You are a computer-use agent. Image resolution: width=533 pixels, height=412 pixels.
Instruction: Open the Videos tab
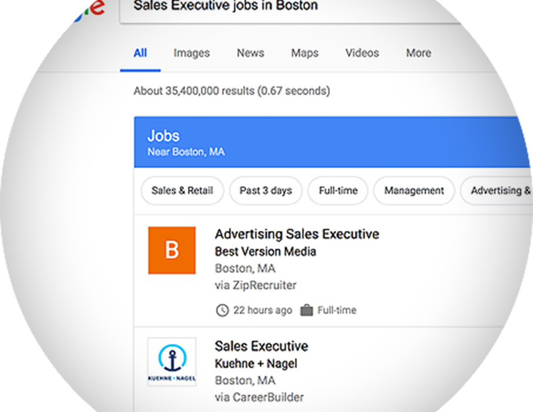tap(362, 53)
